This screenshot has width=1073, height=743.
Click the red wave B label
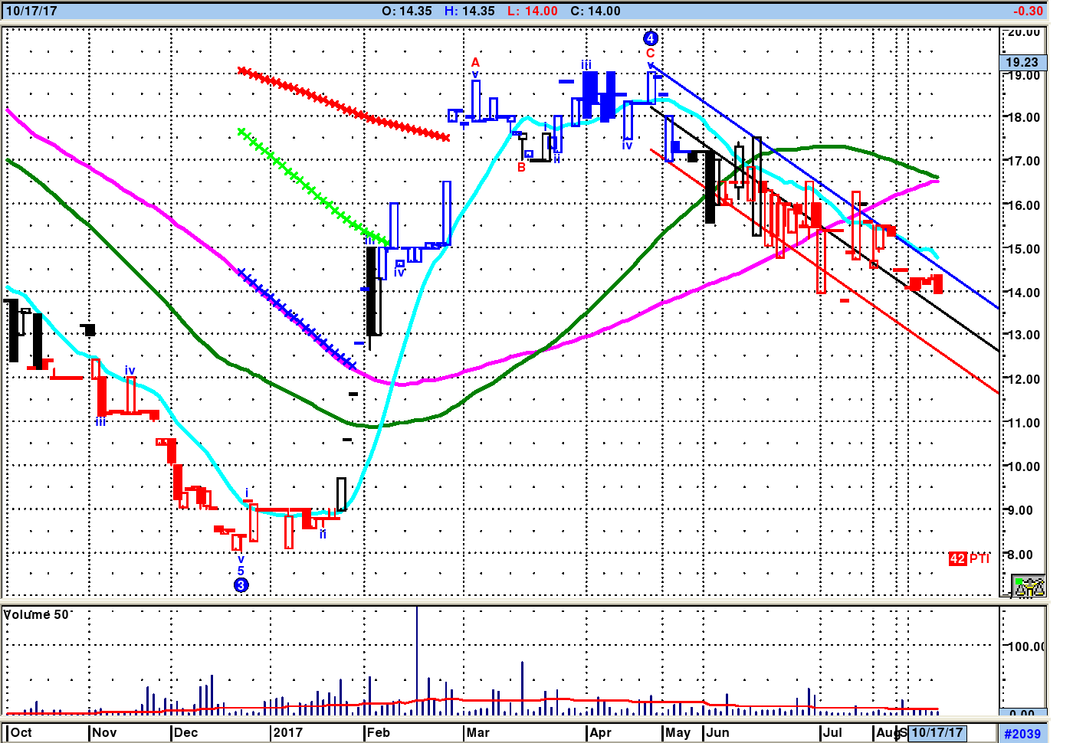(x=521, y=167)
